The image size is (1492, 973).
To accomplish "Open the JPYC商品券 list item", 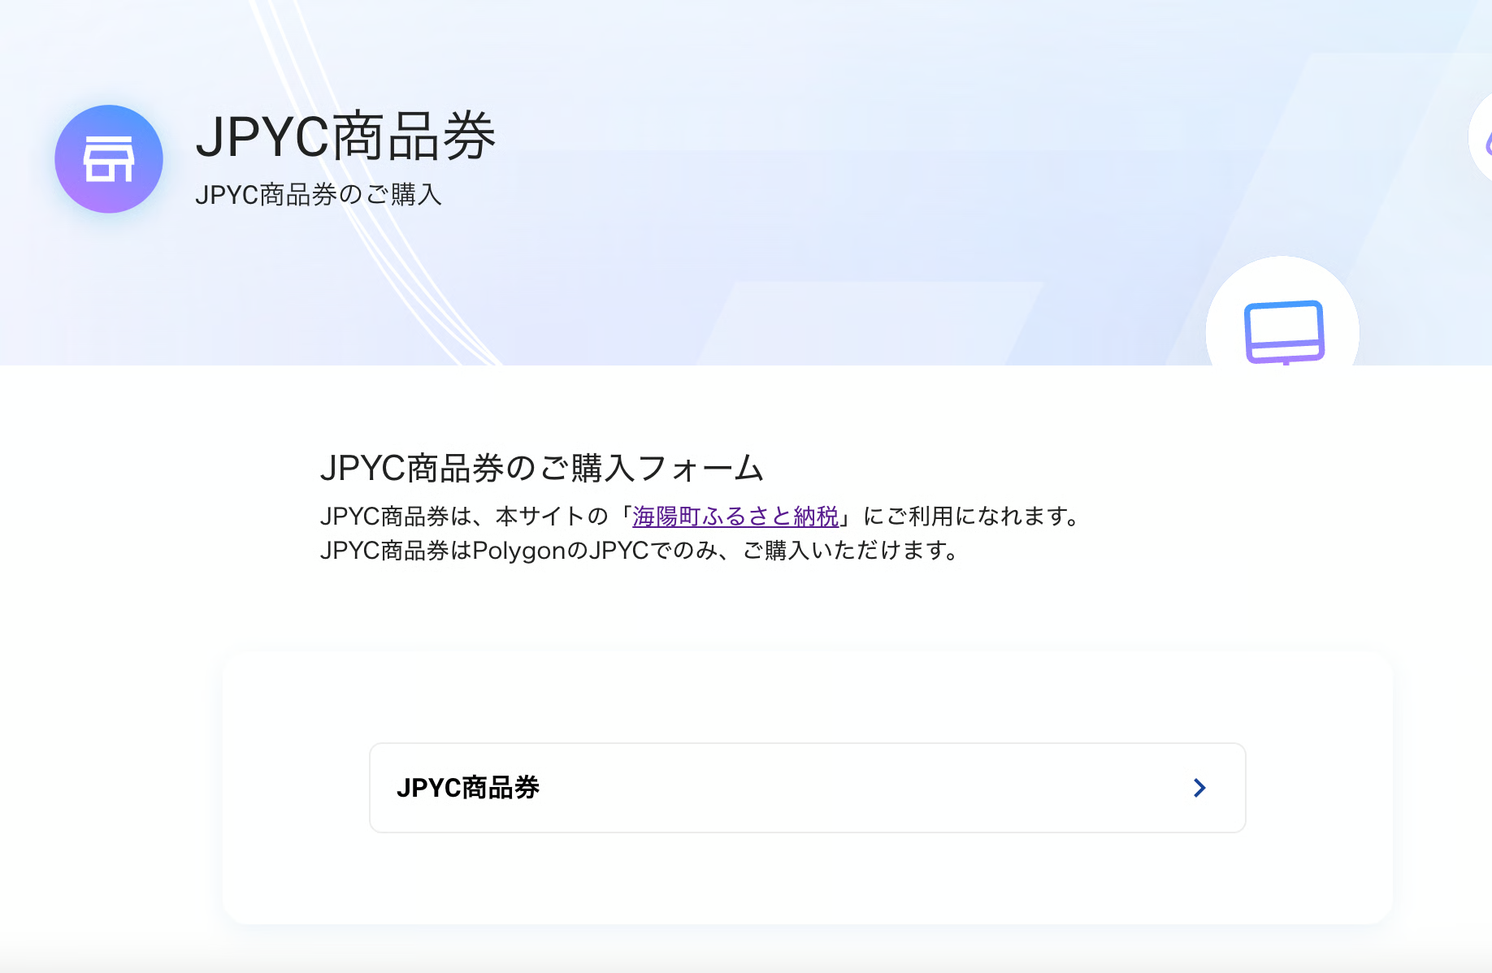I will tap(808, 788).
